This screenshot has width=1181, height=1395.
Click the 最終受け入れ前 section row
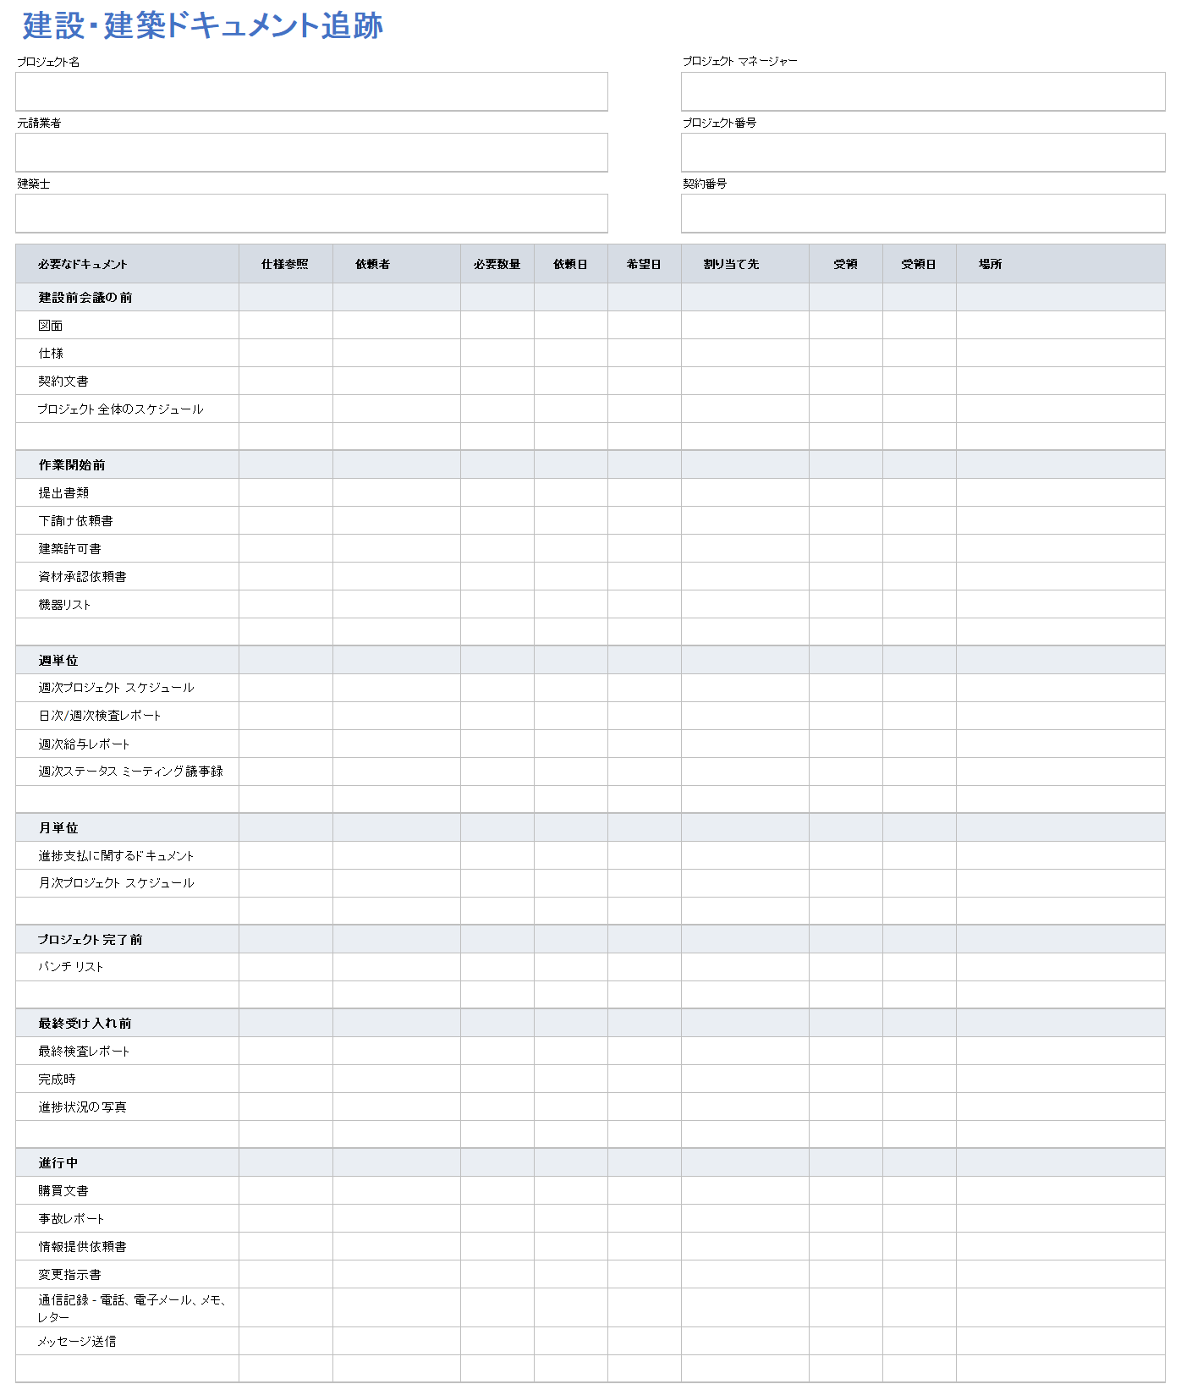tap(590, 1023)
